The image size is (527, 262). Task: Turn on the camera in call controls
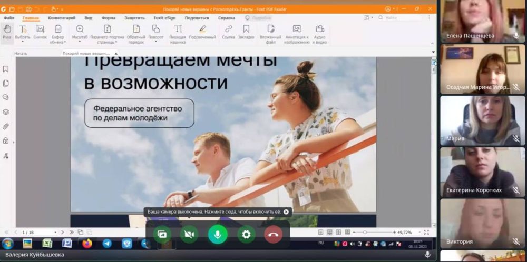coord(189,234)
